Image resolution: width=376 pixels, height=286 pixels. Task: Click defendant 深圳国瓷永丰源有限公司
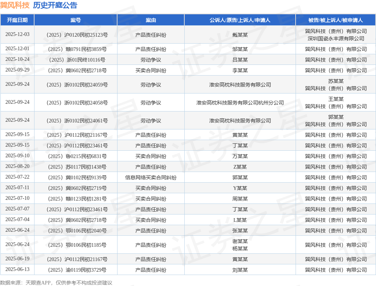pyautogui.click(x=336, y=38)
